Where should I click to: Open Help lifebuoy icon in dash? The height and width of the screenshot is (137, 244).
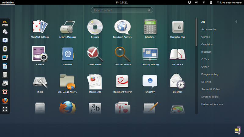pos(5,92)
